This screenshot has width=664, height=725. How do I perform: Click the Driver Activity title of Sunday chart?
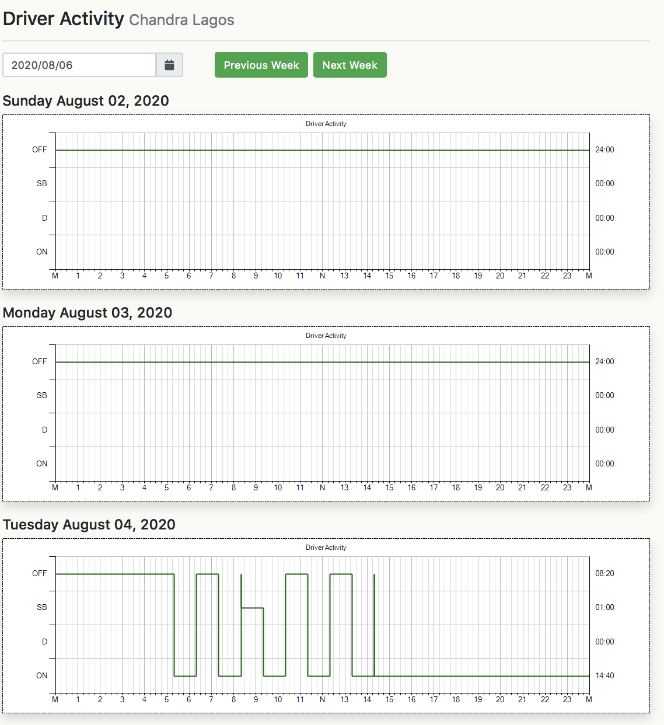click(x=326, y=124)
